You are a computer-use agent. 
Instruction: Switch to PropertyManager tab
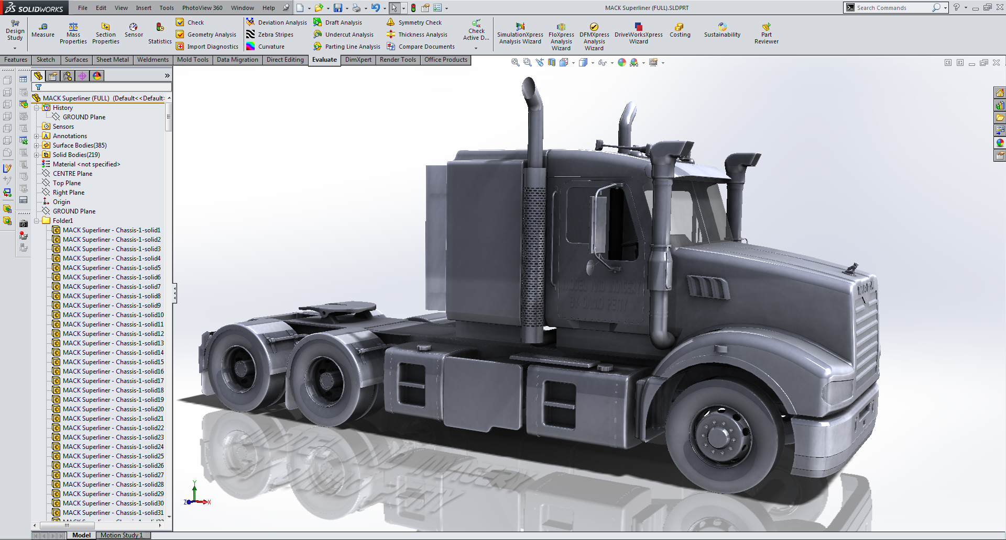tap(53, 76)
